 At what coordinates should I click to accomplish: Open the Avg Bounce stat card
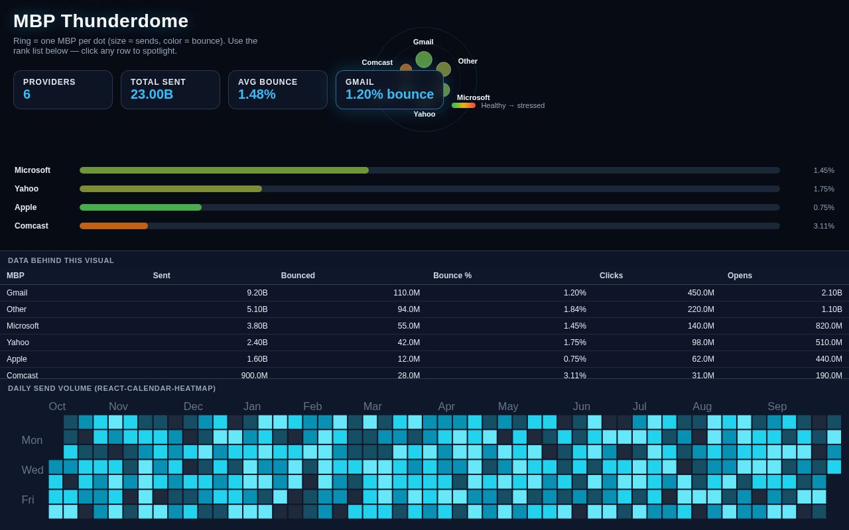(x=278, y=89)
